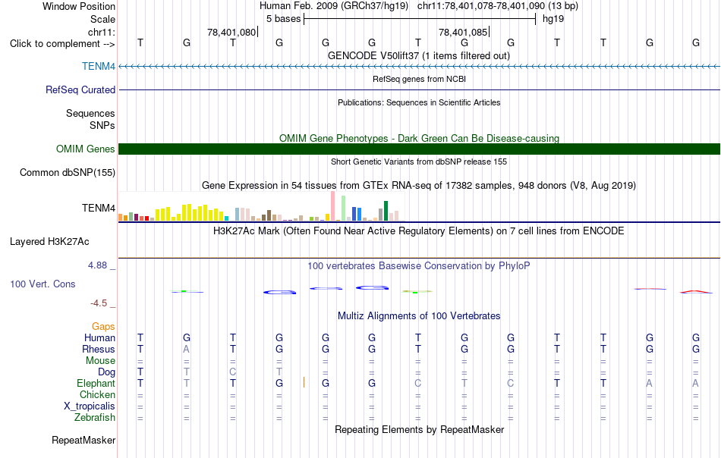This screenshot has width=721, height=458.
Task: Click the Common dbSNP(155) track label
Action: pos(67,173)
